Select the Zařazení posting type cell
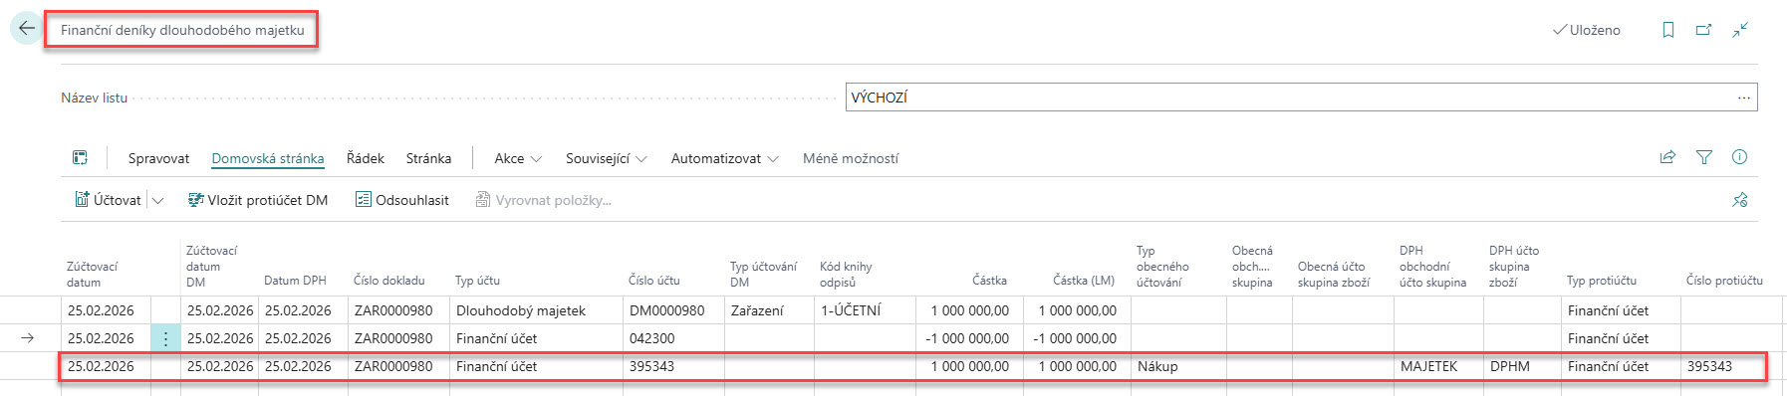 [x=769, y=310]
